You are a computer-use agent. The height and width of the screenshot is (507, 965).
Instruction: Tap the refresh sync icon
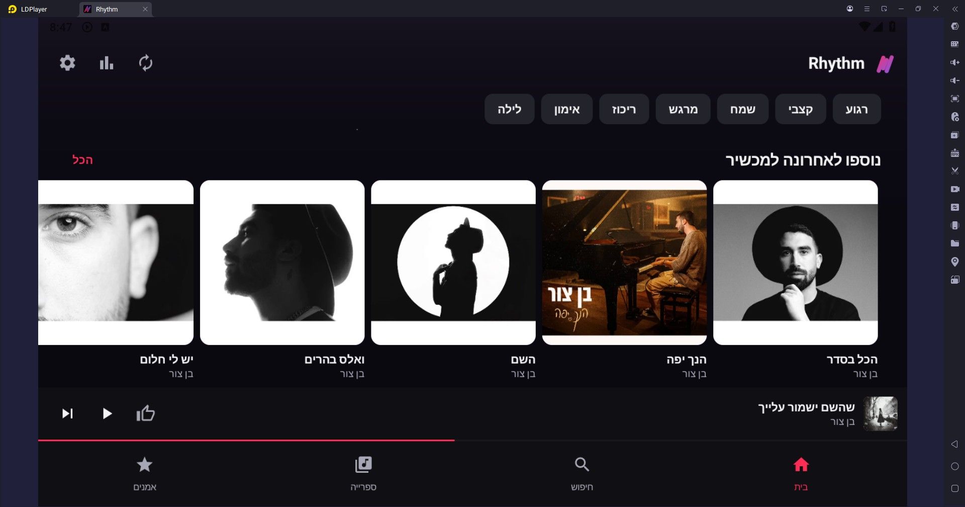click(146, 63)
